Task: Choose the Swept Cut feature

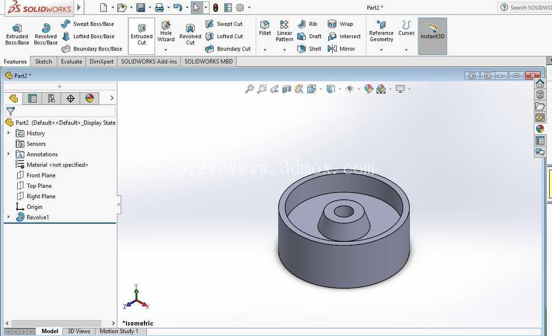Action: coord(224,24)
